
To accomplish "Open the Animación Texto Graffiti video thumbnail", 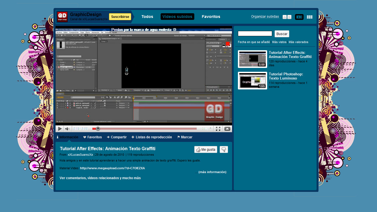I will click(x=253, y=59).
